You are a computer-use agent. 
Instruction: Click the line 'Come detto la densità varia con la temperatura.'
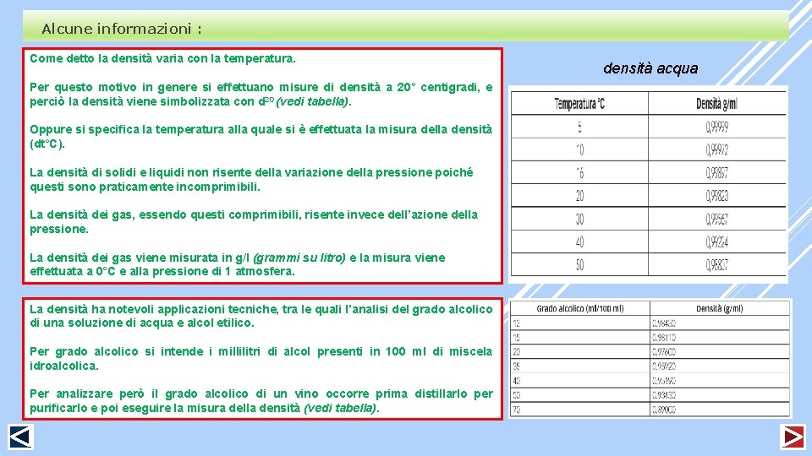tap(162, 58)
